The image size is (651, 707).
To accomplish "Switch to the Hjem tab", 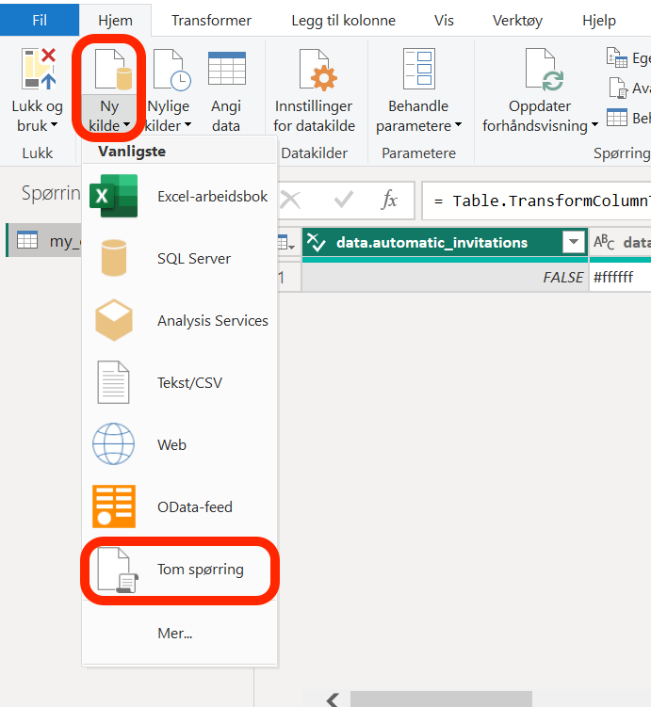I will pos(115,21).
